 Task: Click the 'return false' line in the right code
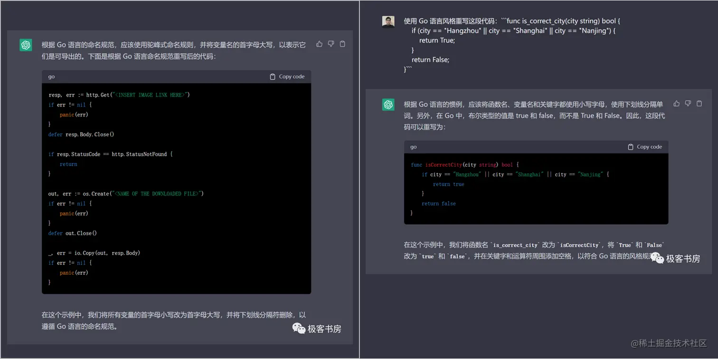438,204
